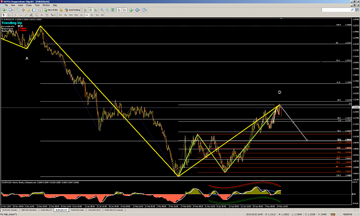Image resolution: width=360 pixels, height=216 pixels.
Task: Select the Text Label tool
Action: 47,15
